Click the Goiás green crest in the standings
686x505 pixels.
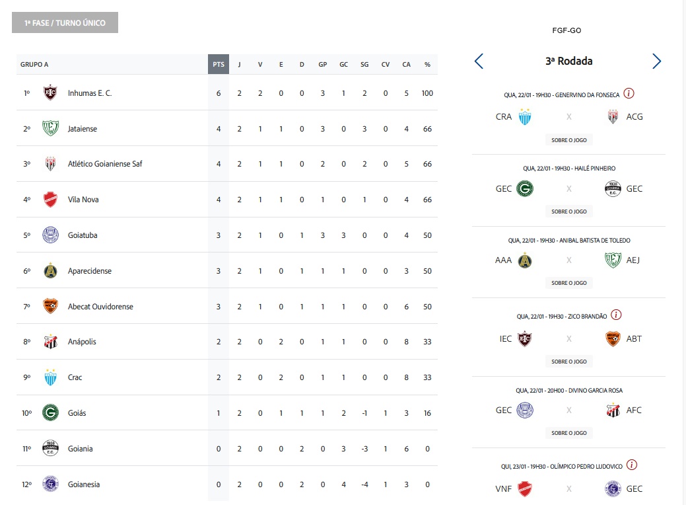pos(50,413)
